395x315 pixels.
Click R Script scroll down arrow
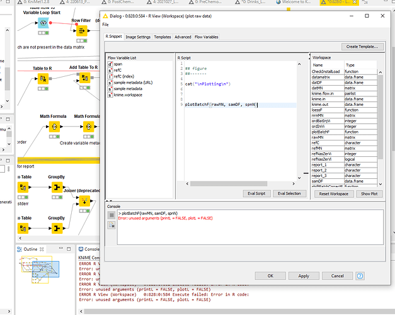point(299,178)
